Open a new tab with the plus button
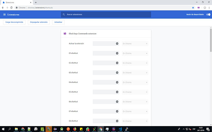This screenshot has height=132, width=212. point(36,2)
